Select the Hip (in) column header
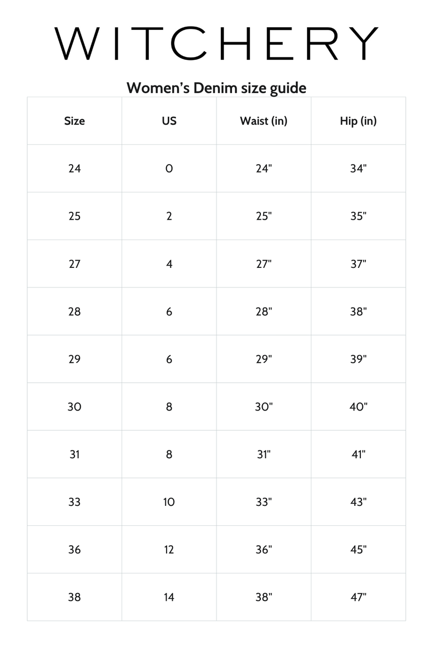The height and width of the screenshot is (649, 433). point(359,121)
